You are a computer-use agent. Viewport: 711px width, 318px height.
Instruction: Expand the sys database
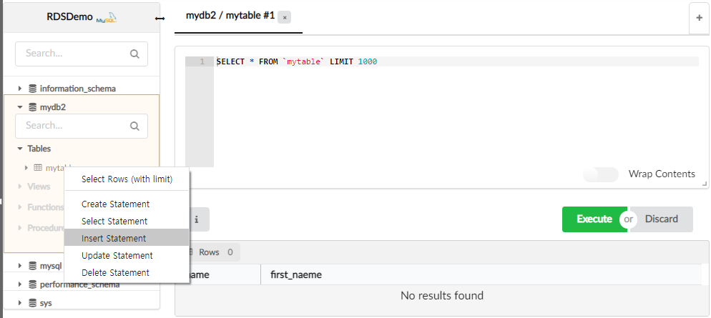(x=19, y=302)
